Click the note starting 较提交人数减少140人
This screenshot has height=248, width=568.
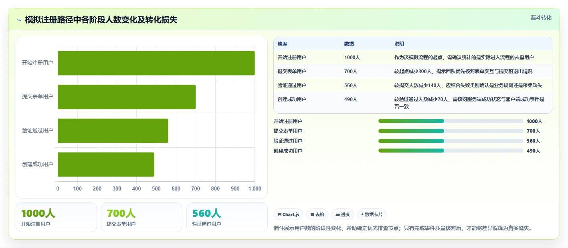point(468,85)
